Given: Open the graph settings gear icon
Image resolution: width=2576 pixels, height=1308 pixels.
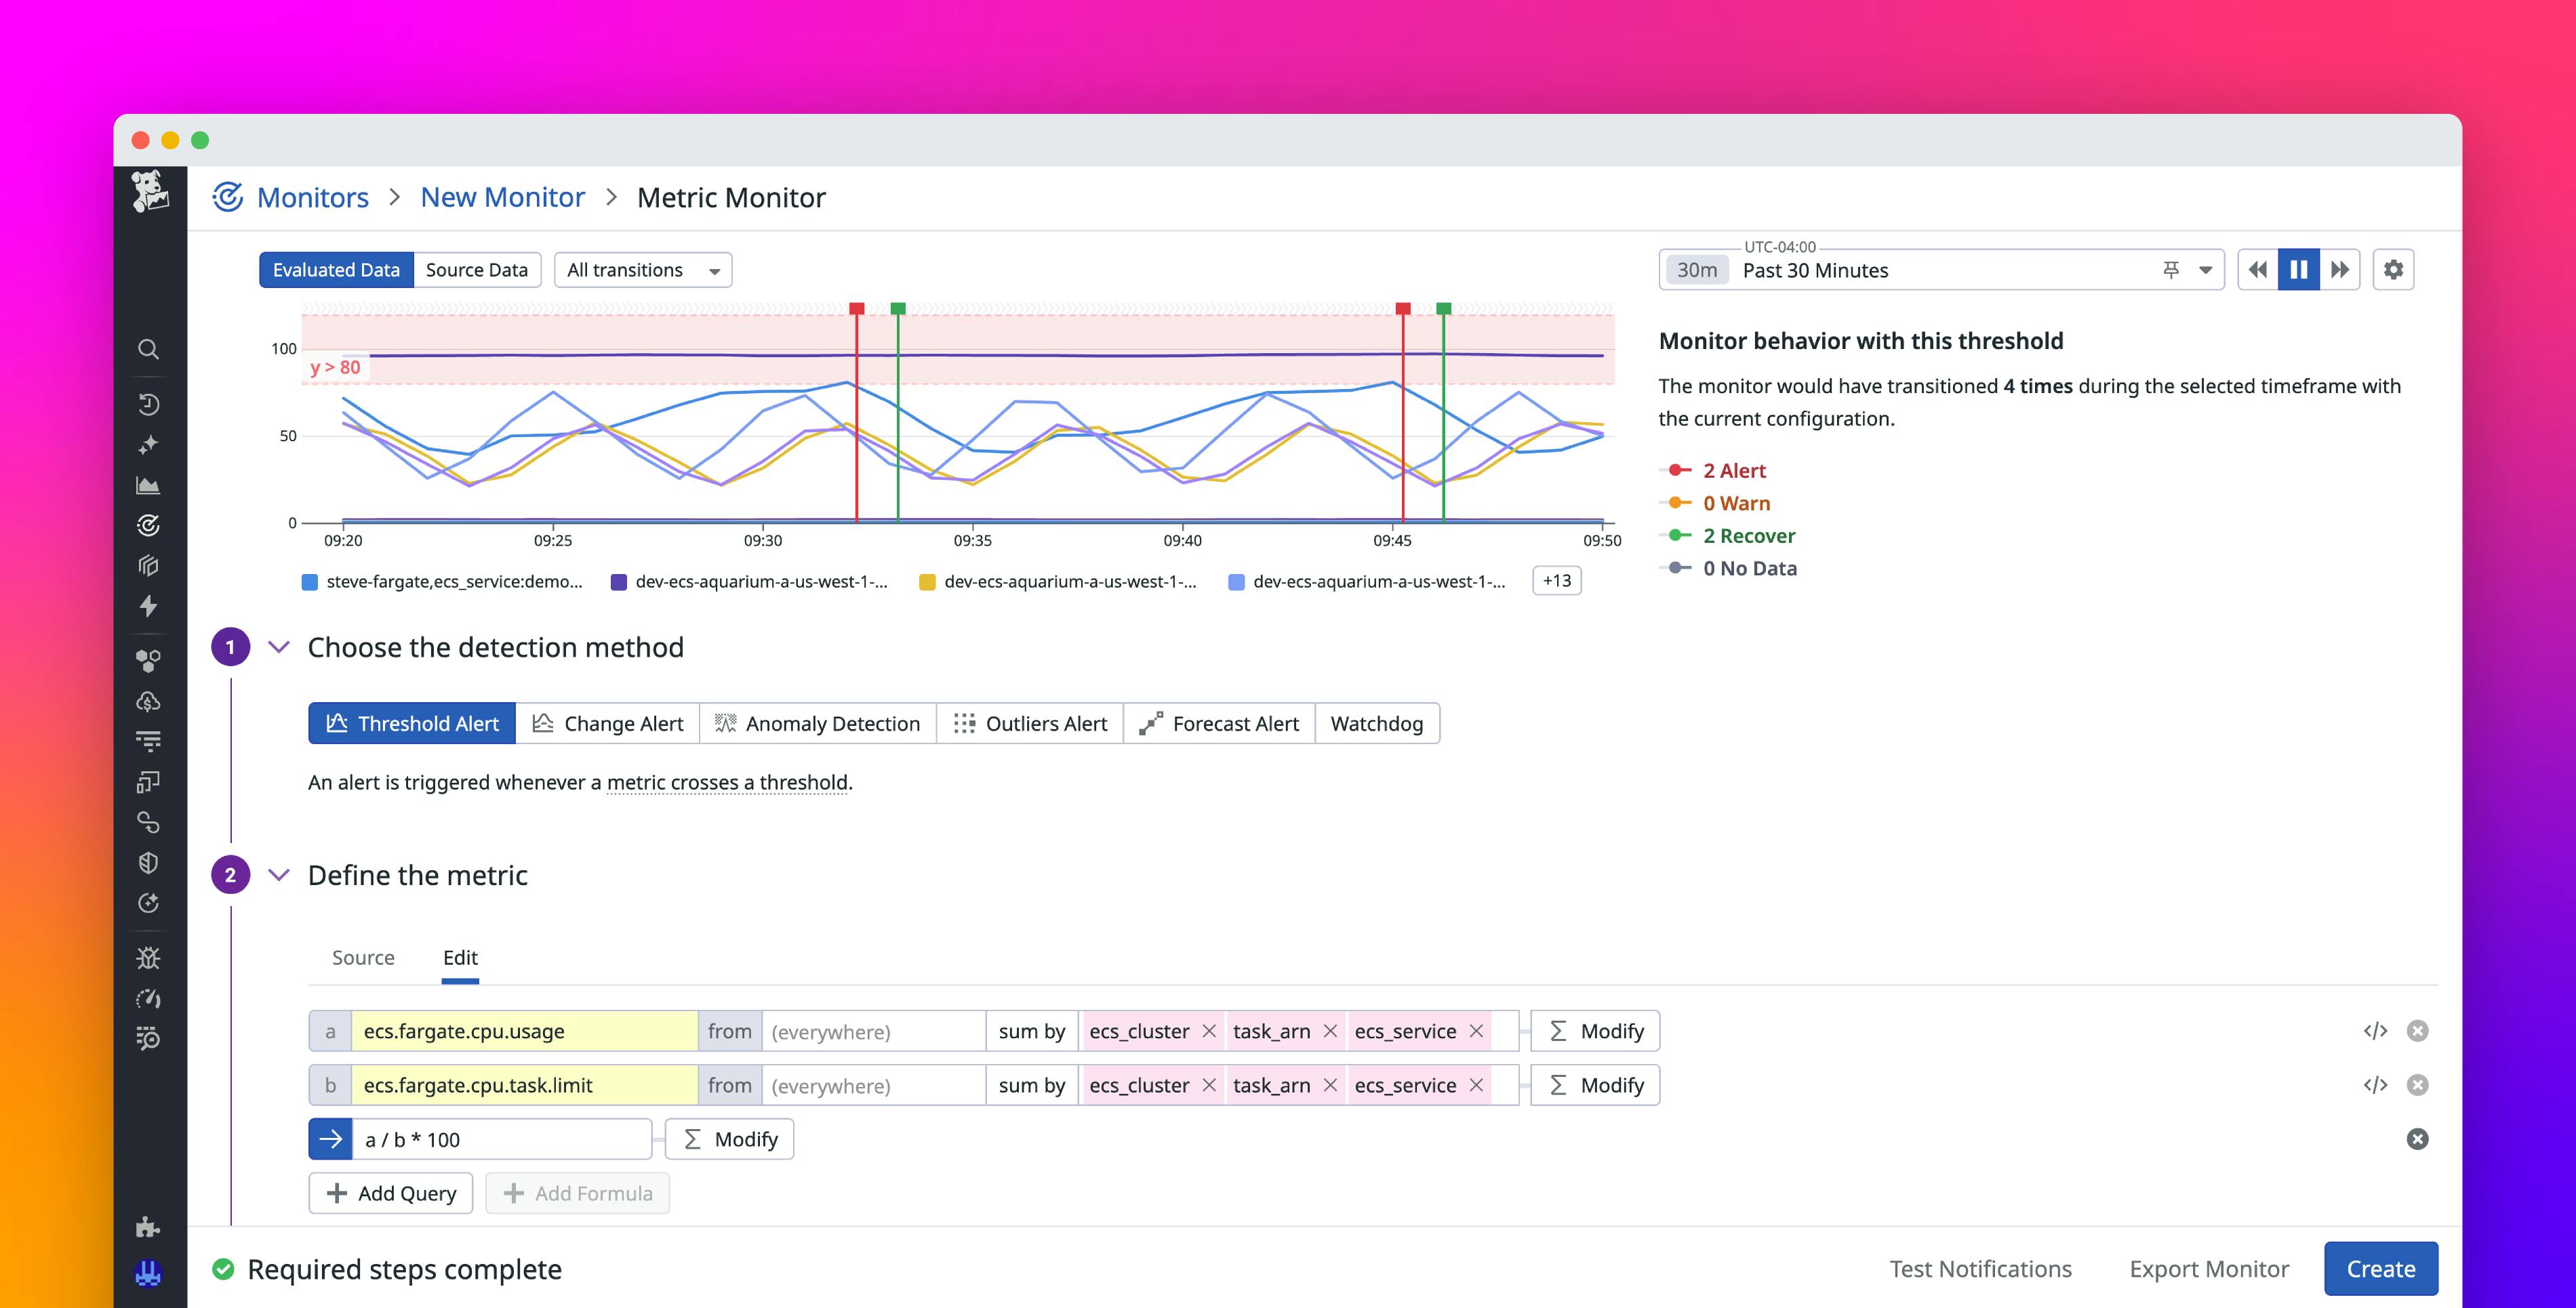Looking at the screenshot, I should pyautogui.click(x=2393, y=269).
